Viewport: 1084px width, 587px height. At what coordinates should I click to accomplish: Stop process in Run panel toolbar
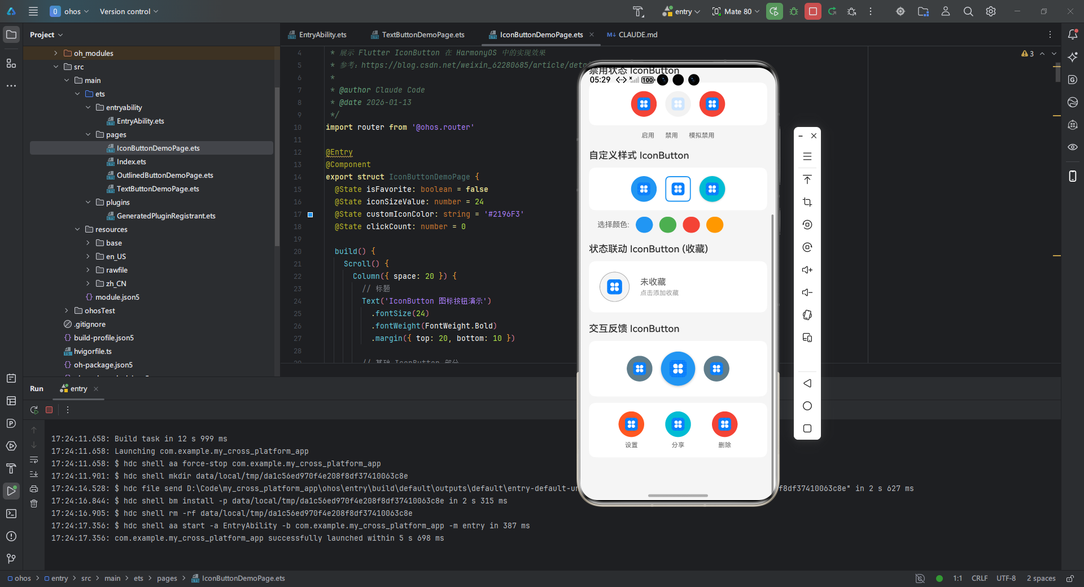click(49, 410)
